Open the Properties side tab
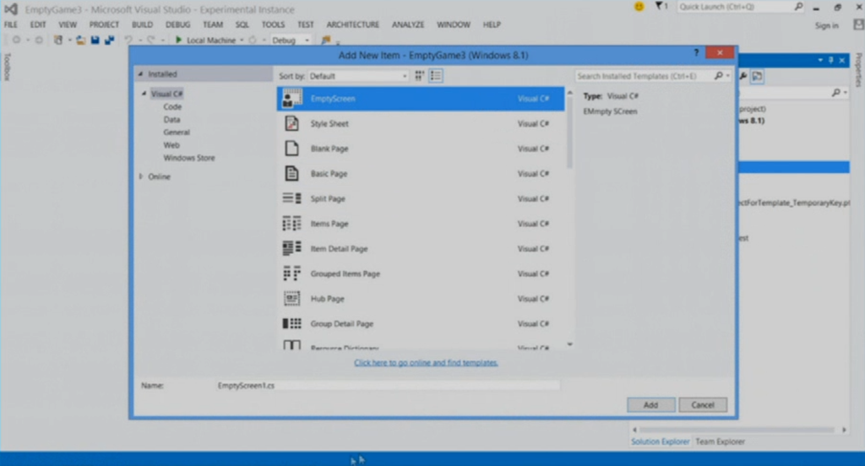The width and height of the screenshot is (865, 466). (x=858, y=69)
